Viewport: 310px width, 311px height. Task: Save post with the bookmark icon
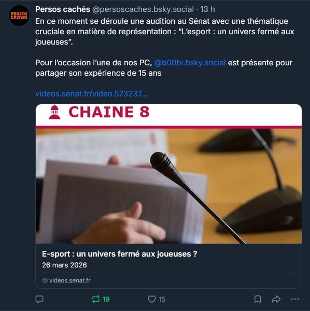(x=258, y=299)
